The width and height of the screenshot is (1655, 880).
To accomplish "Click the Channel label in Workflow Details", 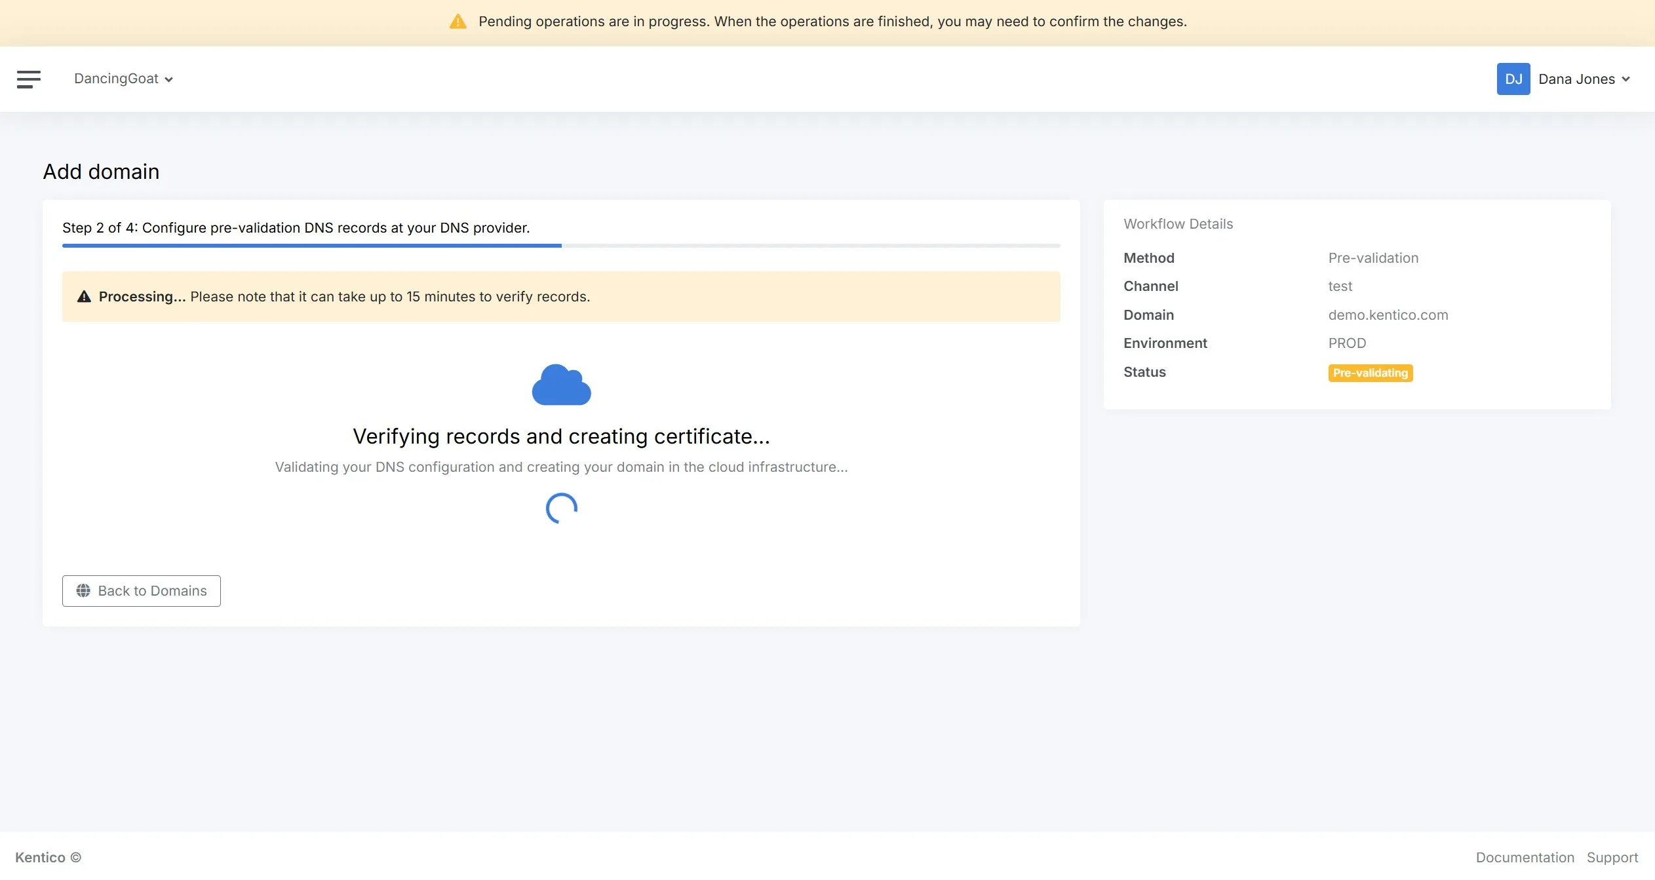I will pyautogui.click(x=1150, y=286).
